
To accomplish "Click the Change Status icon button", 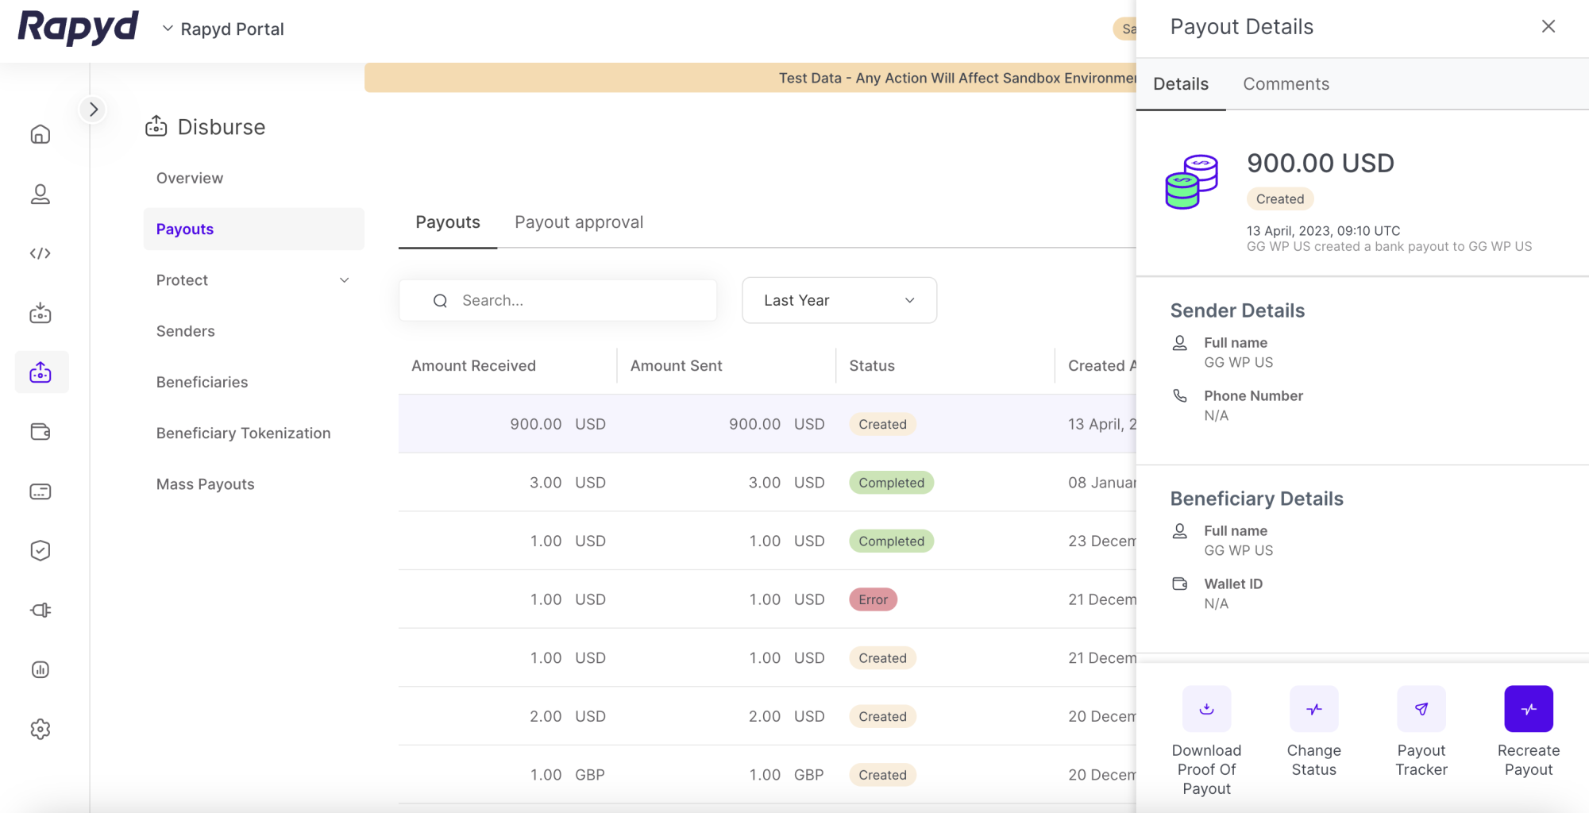I will pyautogui.click(x=1313, y=708).
